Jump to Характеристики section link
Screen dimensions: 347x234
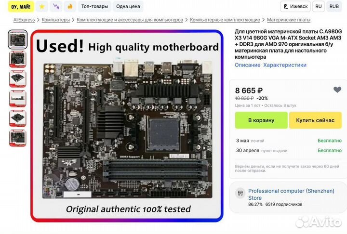tap(285, 65)
